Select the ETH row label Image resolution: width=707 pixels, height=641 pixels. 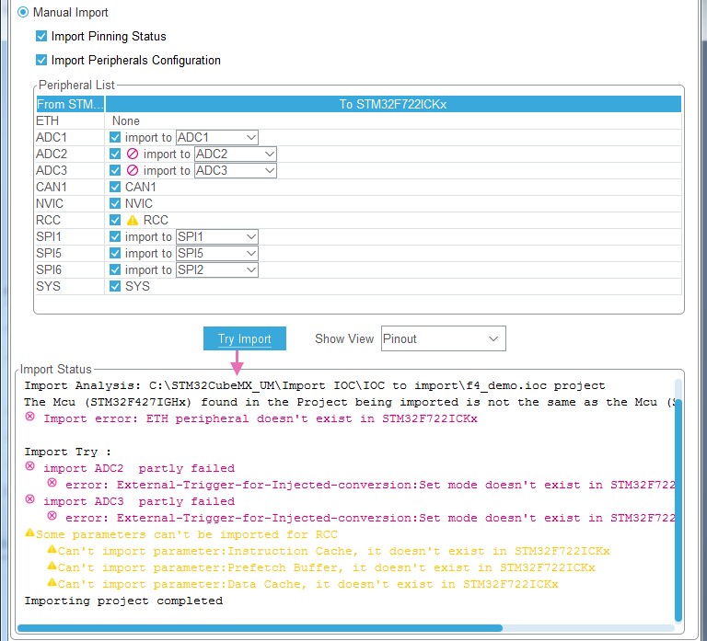click(x=47, y=120)
